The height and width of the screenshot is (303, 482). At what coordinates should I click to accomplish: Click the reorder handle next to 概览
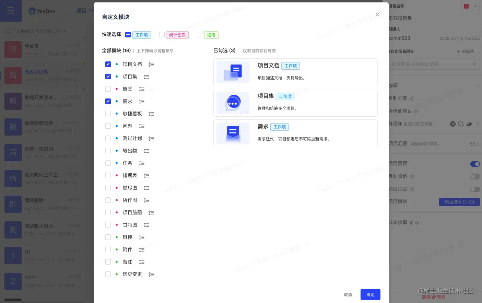click(142, 89)
